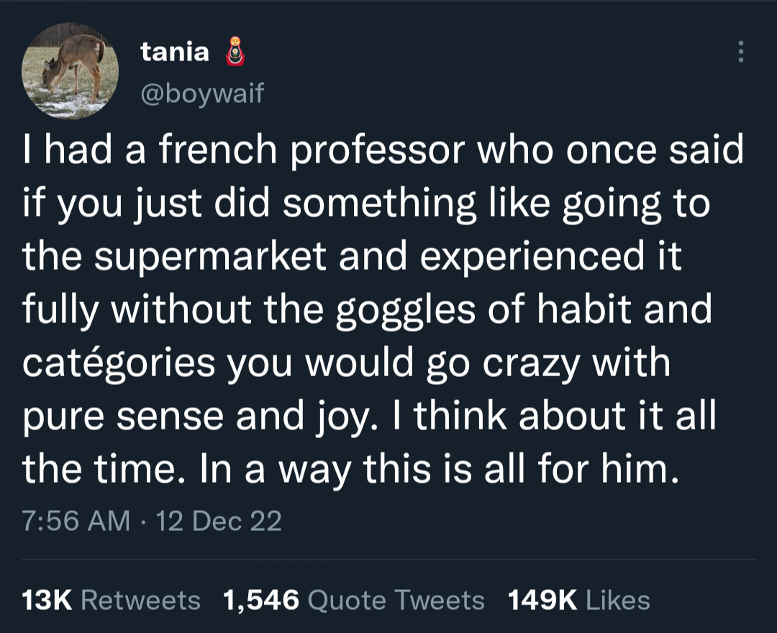
Task: View the 149K likes number
Action: pos(542,600)
